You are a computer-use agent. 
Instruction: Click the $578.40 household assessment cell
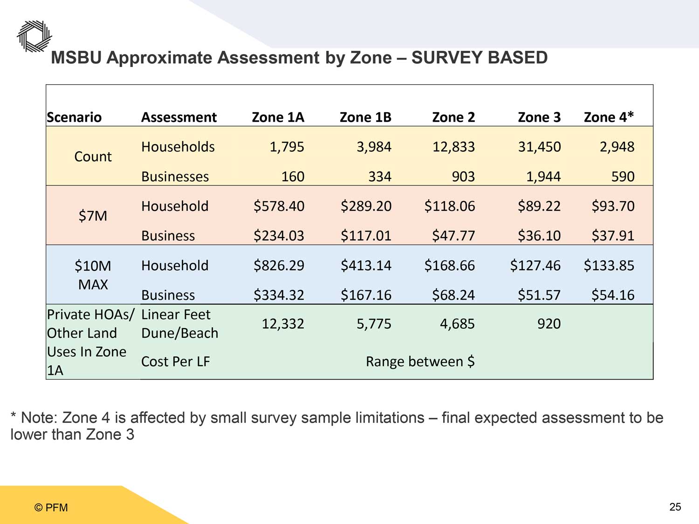pos(279,206)
